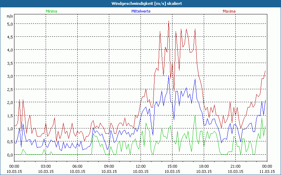Click the green Minima legend label
The image size is (281, 175).
click(x=51, y=11)
